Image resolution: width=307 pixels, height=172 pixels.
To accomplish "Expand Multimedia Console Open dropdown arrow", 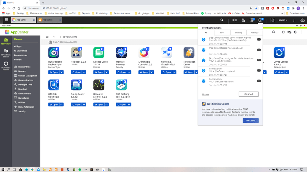I will [151, 72].
